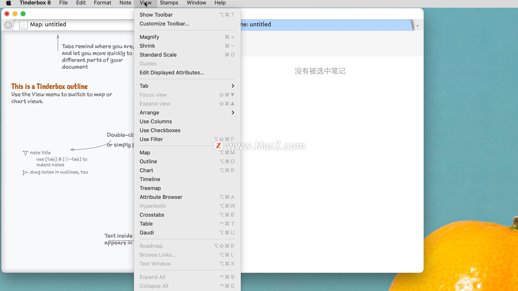Toggle Use Checkboxes option
The height and width of the screenshot is (291, 518).
pyautogui.click(x=187, y=130)
